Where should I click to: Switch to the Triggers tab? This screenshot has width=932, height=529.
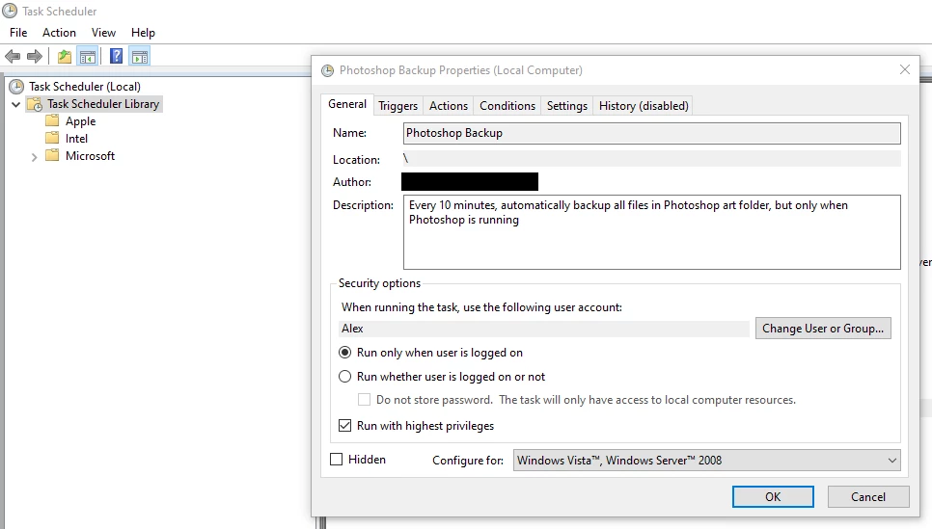pyautogui.click(x=398, y=106)
